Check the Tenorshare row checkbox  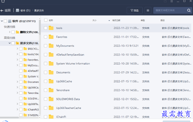tap(45, 90)
